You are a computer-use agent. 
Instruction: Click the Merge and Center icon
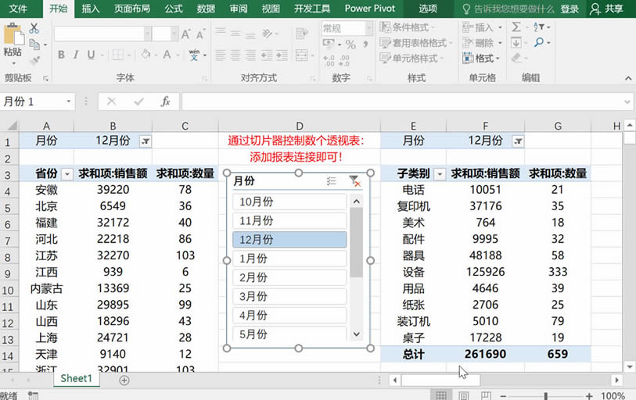[302, 55]
